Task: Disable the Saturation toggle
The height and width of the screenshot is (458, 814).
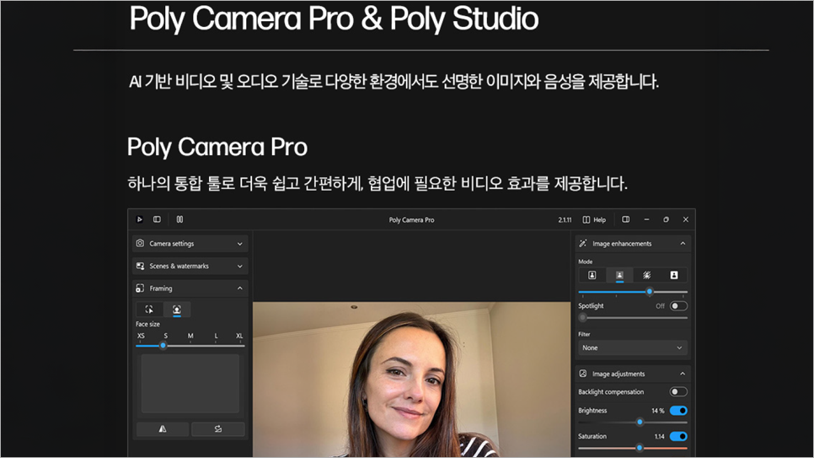Action: [x=678, y=436]
